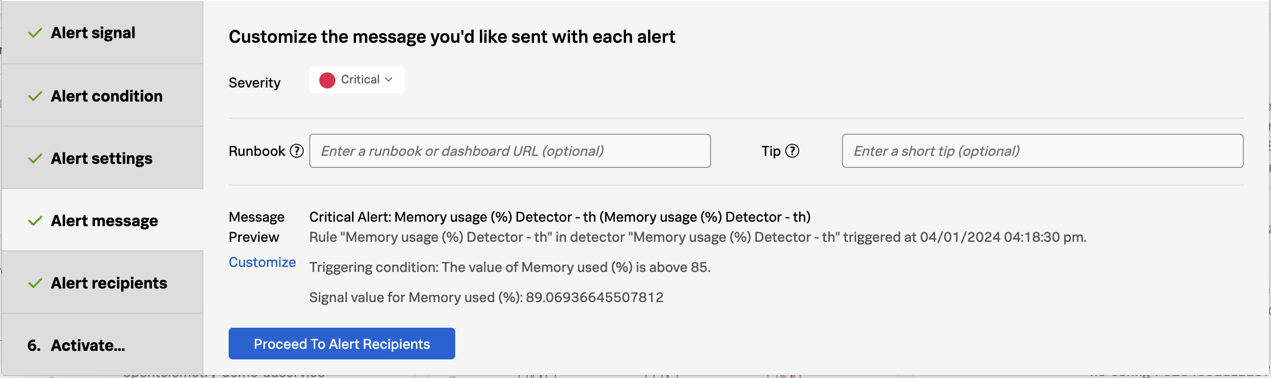1271x378 pixels.
Task: Click the Alert settings green checkmark icon
Action: pos(35,159)
